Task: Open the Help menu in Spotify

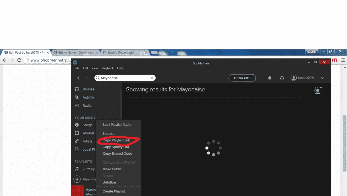Action: pos(120,68)
